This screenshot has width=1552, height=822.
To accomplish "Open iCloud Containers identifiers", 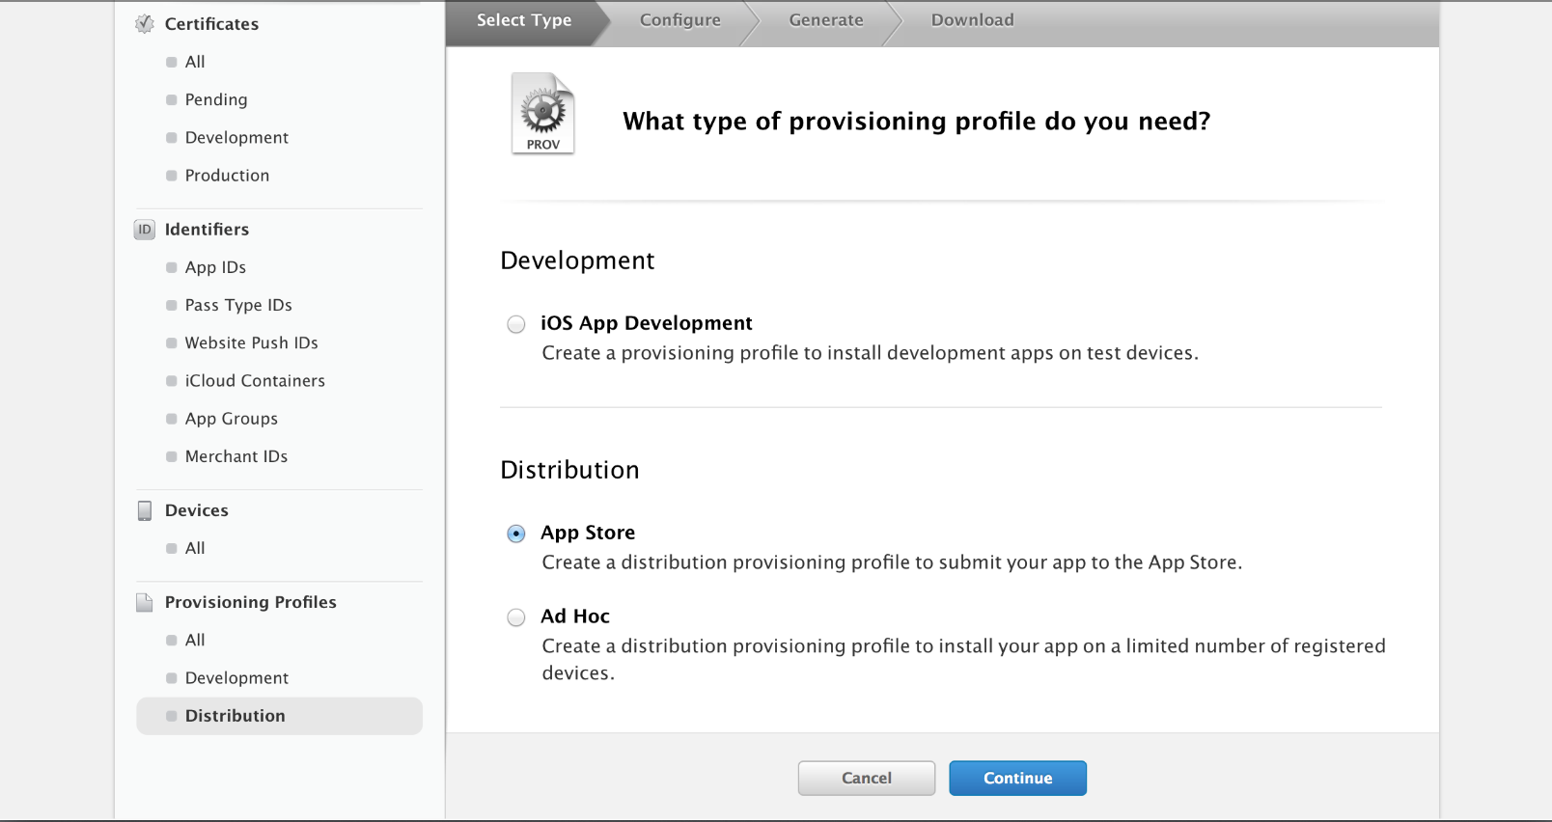I will pyautogui.click(x=255, y=381).
